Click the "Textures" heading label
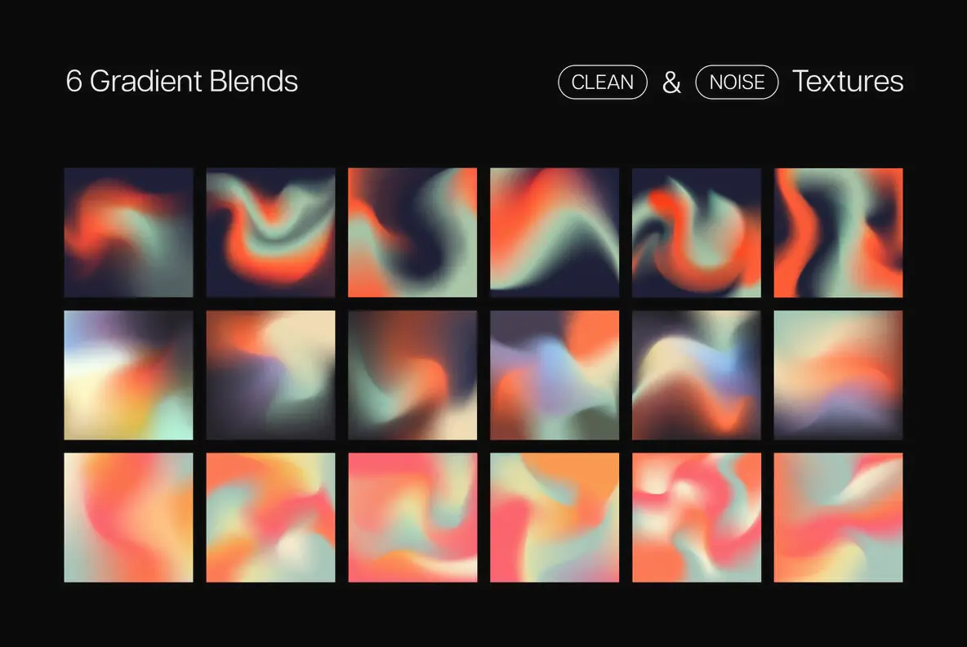The width and height of the screenshot is (967, 647). [848, 82]
